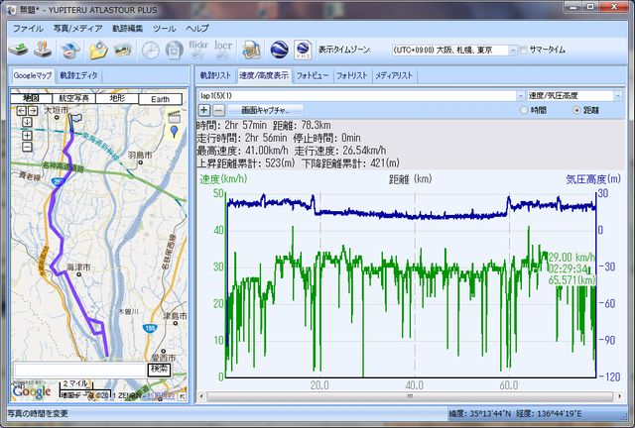Screen dimensions: 635x428
Task: Click the Google logo on the map
Action: click(31, 391)
